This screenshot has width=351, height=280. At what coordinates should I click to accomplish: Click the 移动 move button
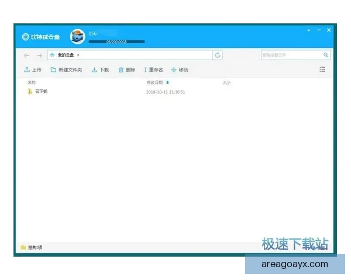coord(180,70)
